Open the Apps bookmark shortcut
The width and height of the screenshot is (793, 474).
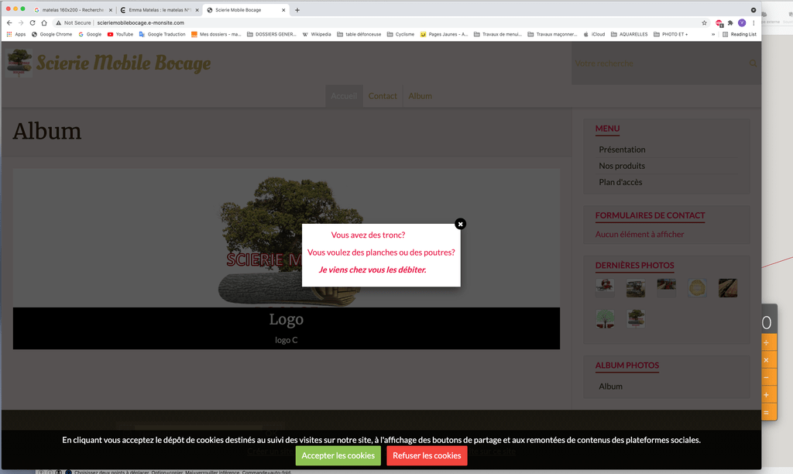[16, 34]
